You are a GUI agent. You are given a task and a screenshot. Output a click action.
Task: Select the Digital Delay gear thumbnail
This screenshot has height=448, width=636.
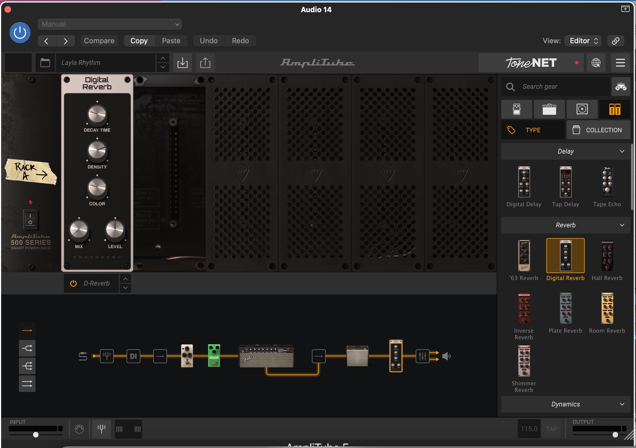pyautogui.click(x=524, y=182)
